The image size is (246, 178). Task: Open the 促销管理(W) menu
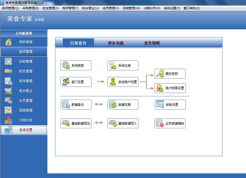(131, 8)
